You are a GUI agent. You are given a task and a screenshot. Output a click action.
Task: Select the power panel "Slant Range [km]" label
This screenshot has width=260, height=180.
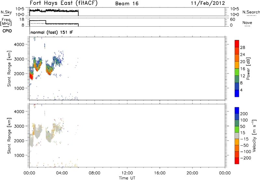9,69
